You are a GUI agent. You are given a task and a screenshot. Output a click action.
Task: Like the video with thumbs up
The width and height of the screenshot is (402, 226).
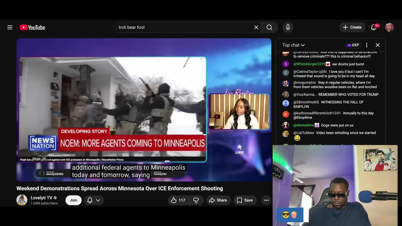[178, 200]
